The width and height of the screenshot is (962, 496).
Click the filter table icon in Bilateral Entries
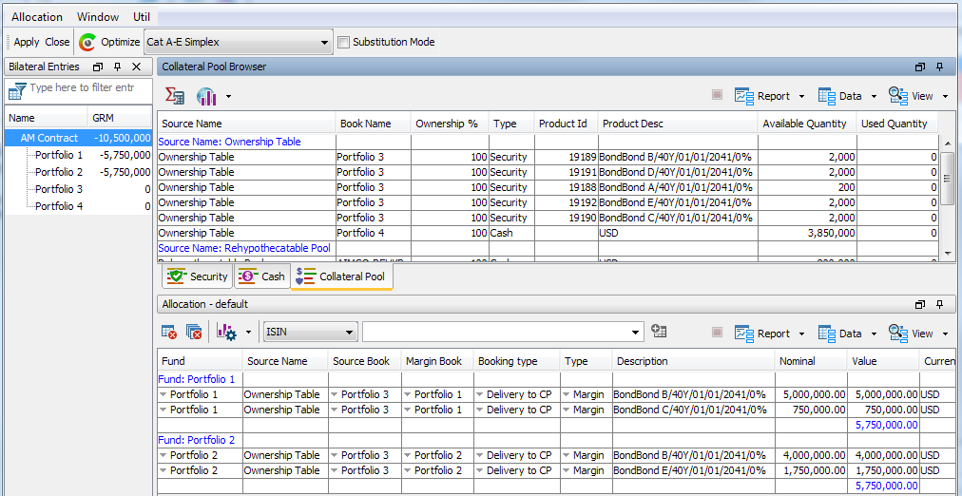click(x=16, y=90)
